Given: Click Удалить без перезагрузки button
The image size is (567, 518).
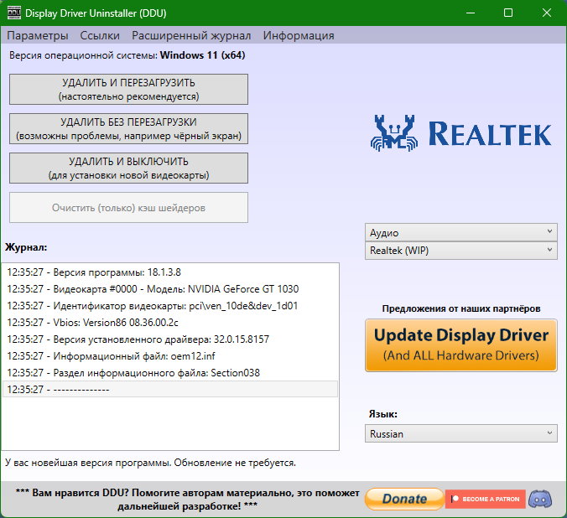Looking at the screenshot, I should coord(128,129).
